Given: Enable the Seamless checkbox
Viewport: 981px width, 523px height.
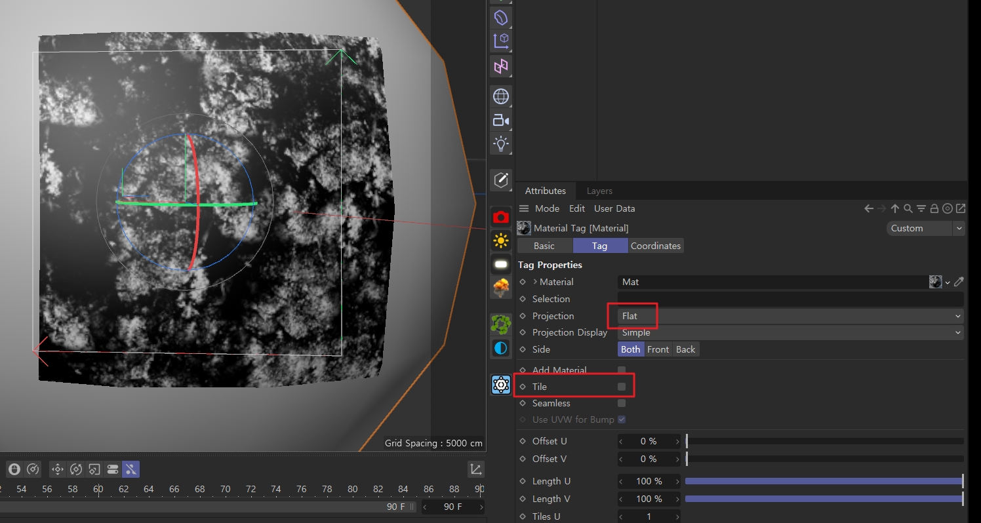Looking at the screenshot, I should pyautogui.click(x=622, y=403).
